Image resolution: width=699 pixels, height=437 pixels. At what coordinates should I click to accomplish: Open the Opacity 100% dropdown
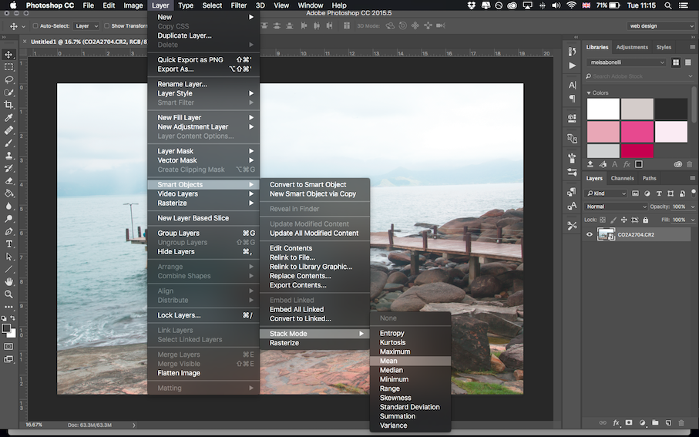click(692, 207)
